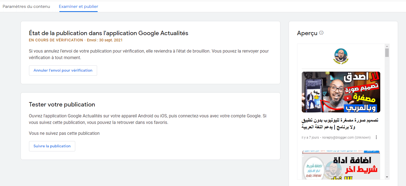Click the preview scrollbar down arrow

[387, 177]
